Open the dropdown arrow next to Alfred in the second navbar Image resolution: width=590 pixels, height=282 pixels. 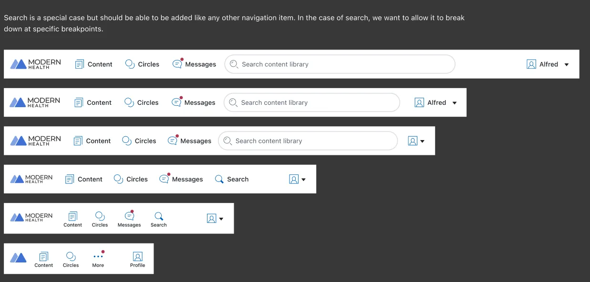pos(455,103)
